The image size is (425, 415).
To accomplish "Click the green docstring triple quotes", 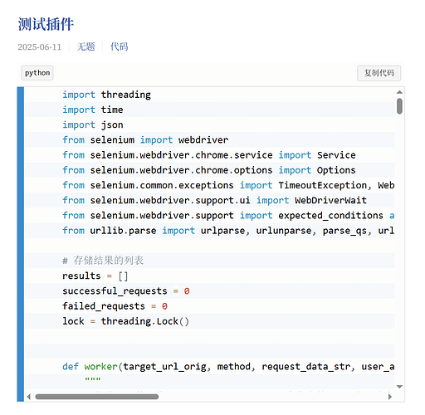I will [93, 379].
